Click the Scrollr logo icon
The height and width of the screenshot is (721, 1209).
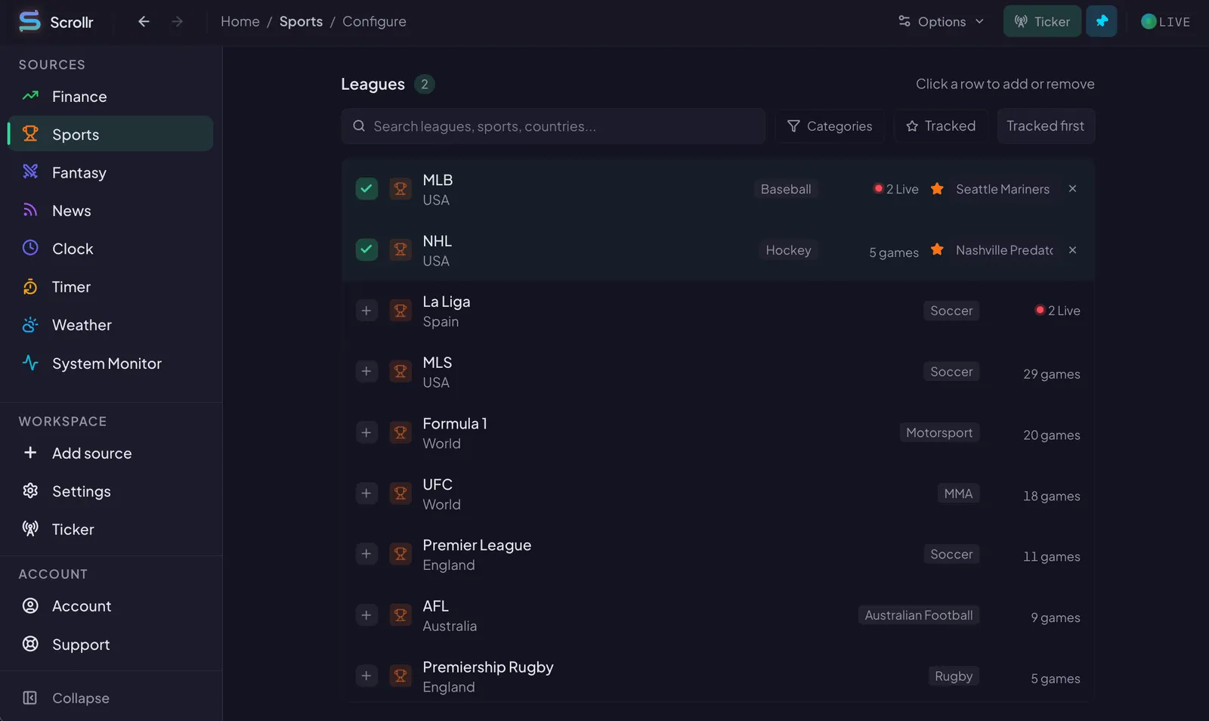(x=29, y=21)
